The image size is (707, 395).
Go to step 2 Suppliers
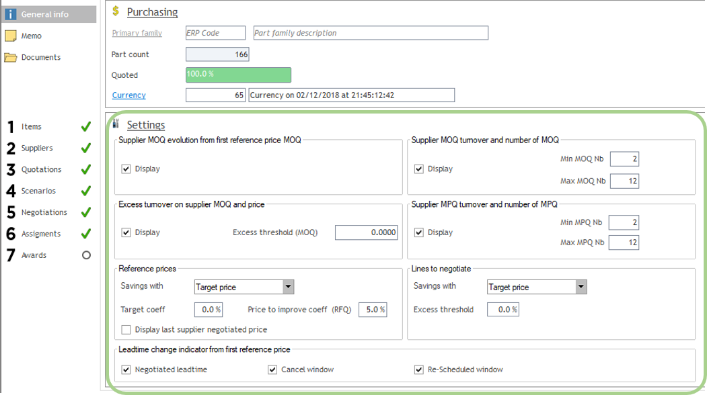36,148
